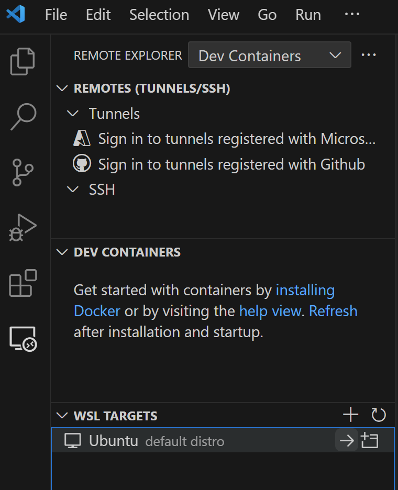398x490 pixels.
Task: Open the Dev Containers remote dropdown
Action: pyautogui.click(x=270, y=55)
